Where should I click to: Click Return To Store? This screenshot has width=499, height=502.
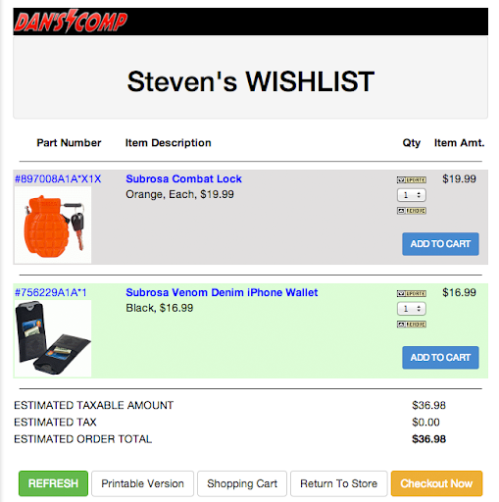(x=338, y=483)
